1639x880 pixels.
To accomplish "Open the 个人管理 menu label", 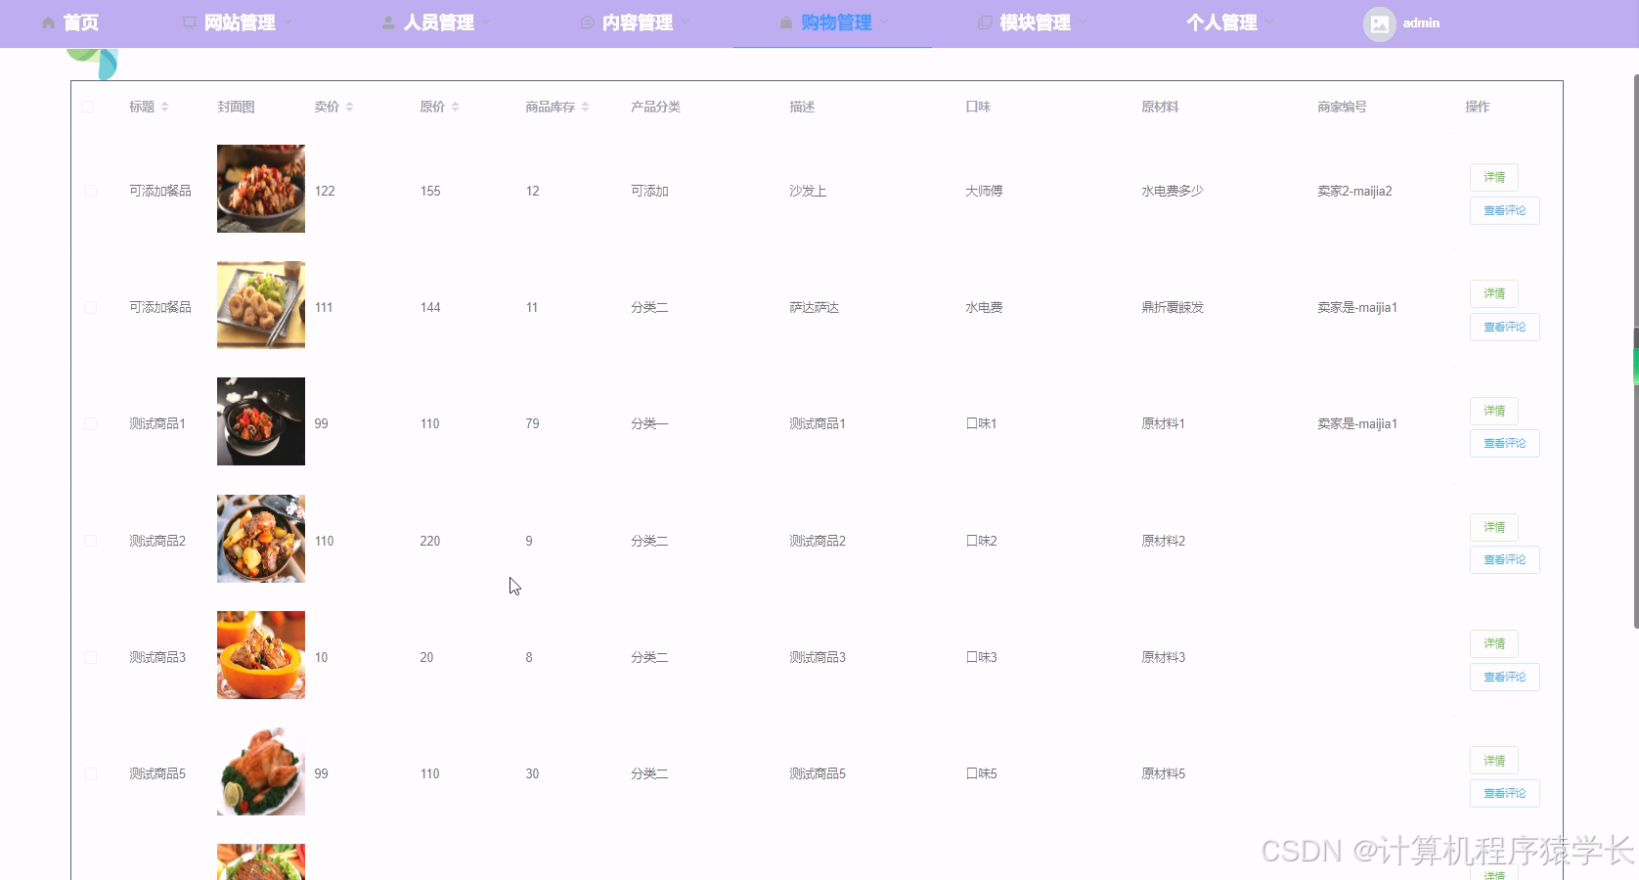I will click(1221, 22).
